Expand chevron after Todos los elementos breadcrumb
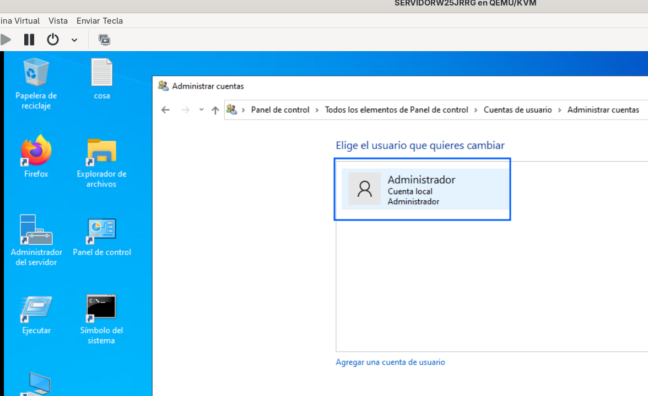 click(x=476, y=110)
